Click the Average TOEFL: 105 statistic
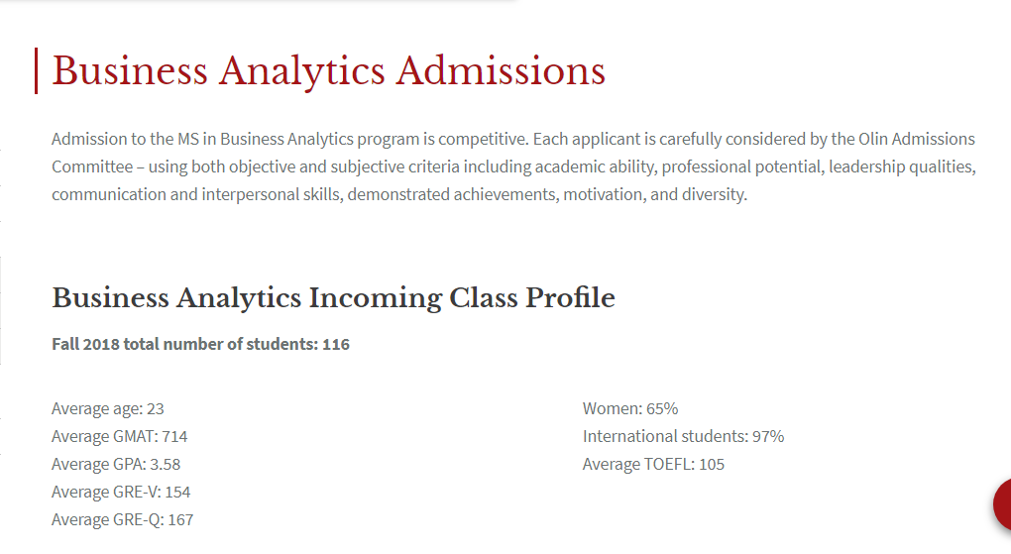The height and width of the screenshot is (554, 1011). tap(653, 464)
